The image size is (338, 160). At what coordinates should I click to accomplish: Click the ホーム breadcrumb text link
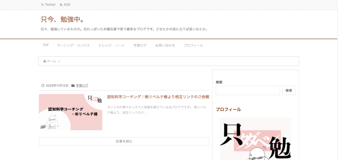coord(51,61)
